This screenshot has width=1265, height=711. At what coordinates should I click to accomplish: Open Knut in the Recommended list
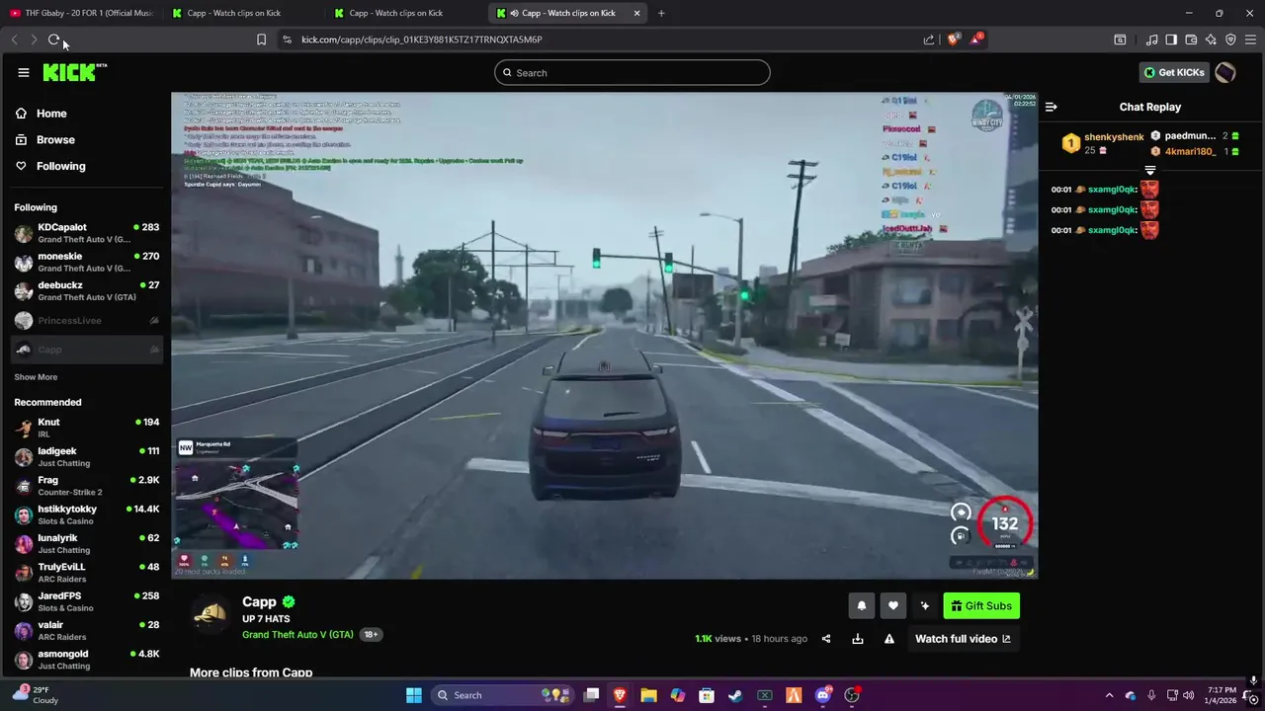click(x=87, y=428)
